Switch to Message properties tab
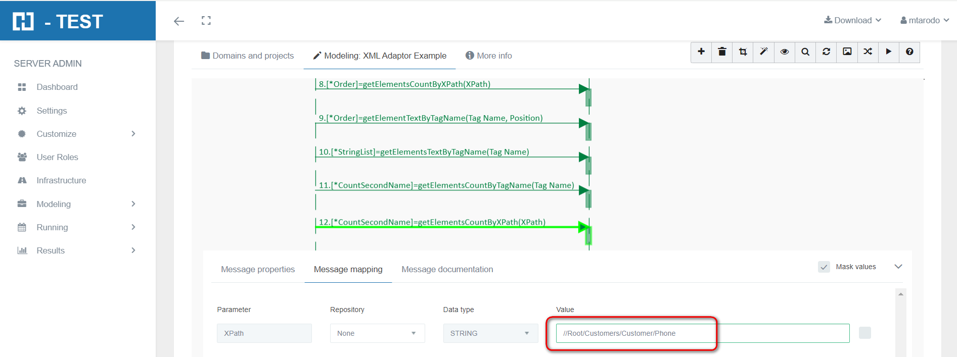 click(x=258, y=270)
